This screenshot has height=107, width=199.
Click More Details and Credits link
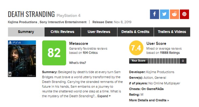[149, 100]
